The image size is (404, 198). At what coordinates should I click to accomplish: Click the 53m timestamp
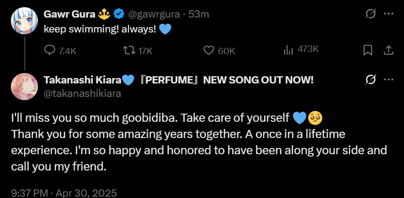(199, 14)
